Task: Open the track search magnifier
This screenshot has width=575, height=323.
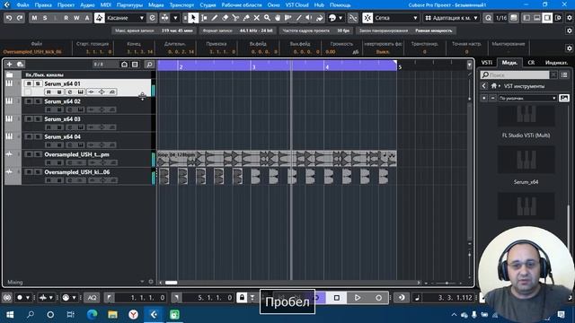Action: 149,65
